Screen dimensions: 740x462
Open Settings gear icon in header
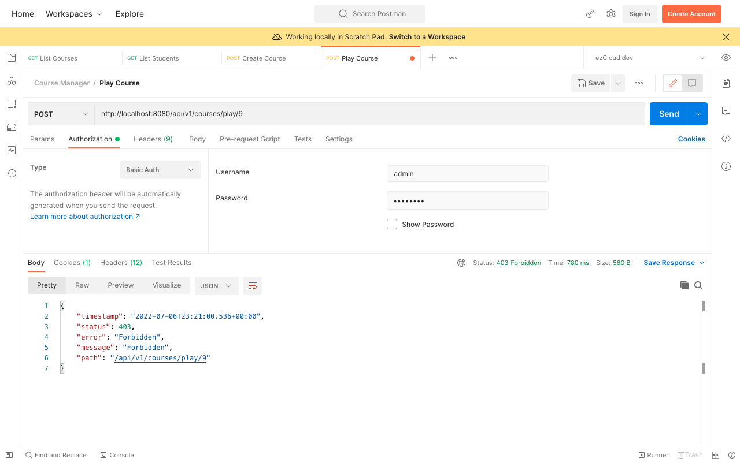click(611, 14)
